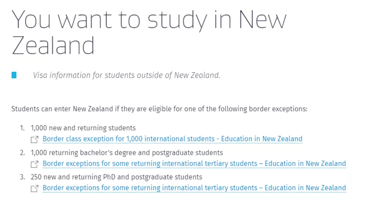Viewport: 371px width, 214px height.
Task: Click '250 new and returning PhD and postgraduate students'
Action: click(x=116, y=177)
